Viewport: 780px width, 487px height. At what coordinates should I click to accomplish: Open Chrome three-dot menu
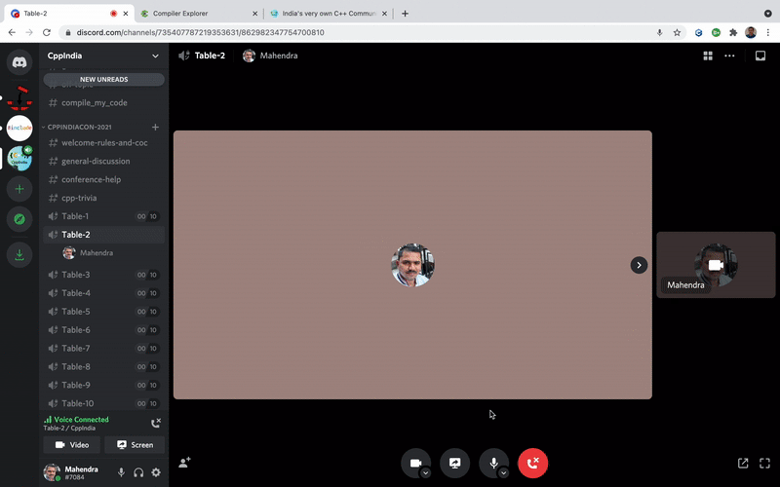768,32
